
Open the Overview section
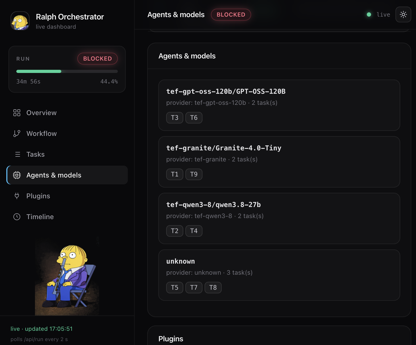[x=67, y=113]
